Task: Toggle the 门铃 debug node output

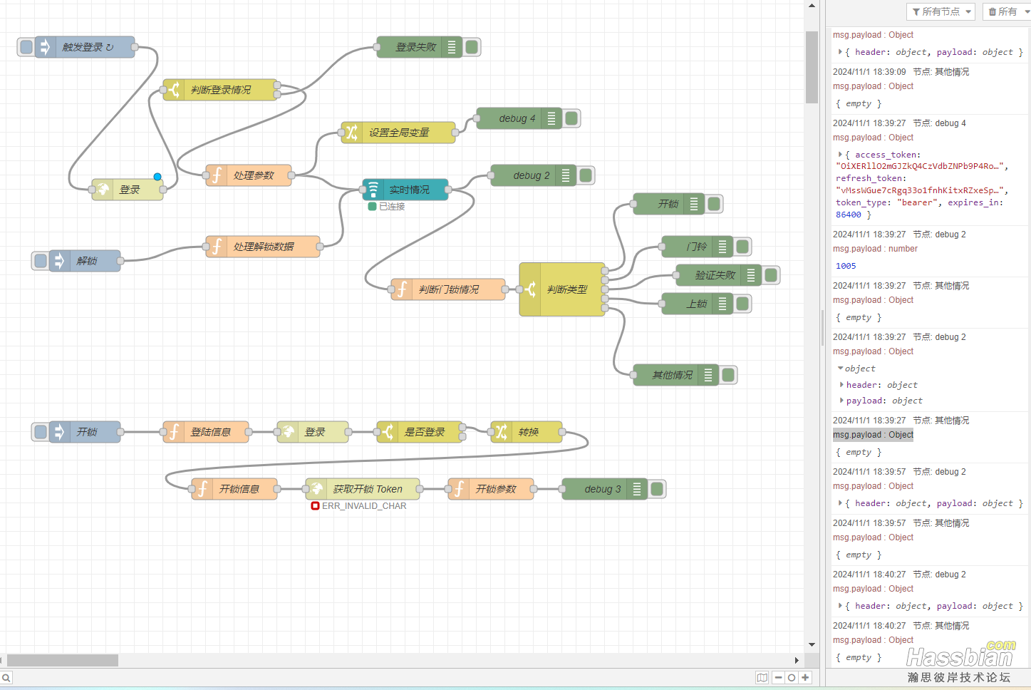Action: click(x=742, y=247)
